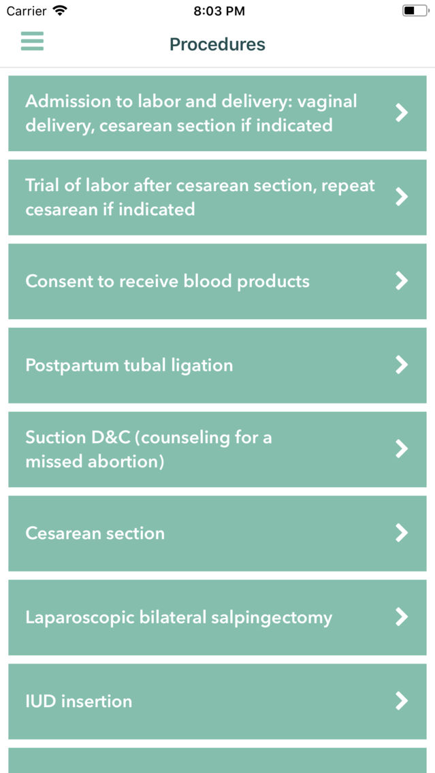Select Suction D&C counseling entry
This screenshot has width=435, height=773.
coord(148,449)
